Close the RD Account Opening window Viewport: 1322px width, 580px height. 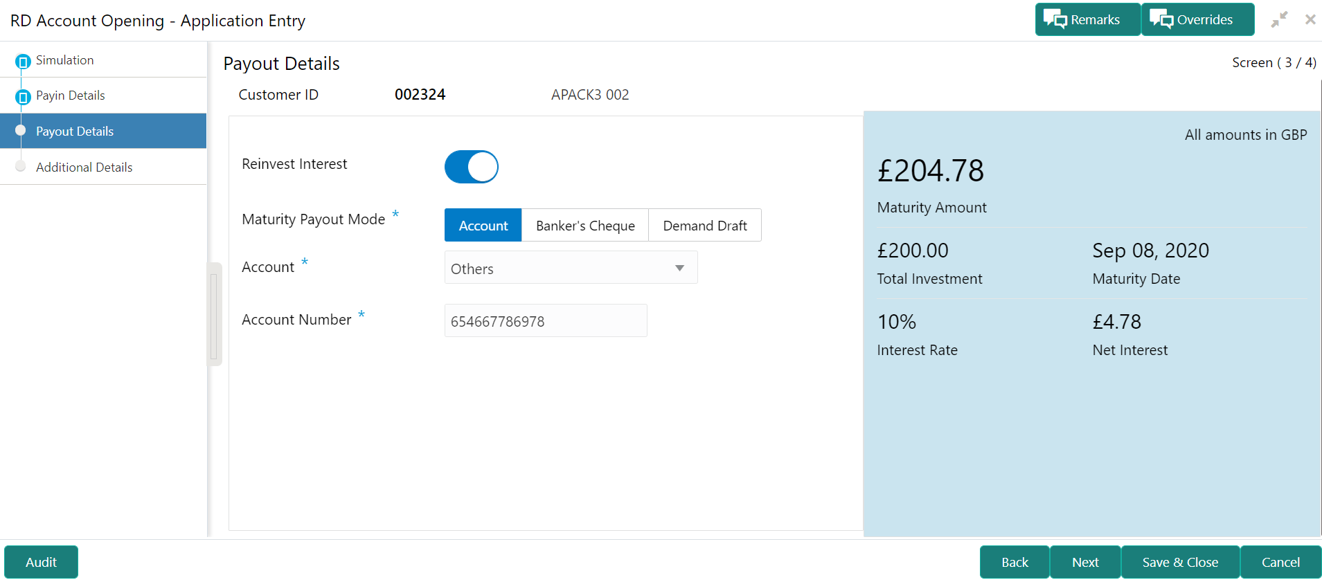(1310, 19)
